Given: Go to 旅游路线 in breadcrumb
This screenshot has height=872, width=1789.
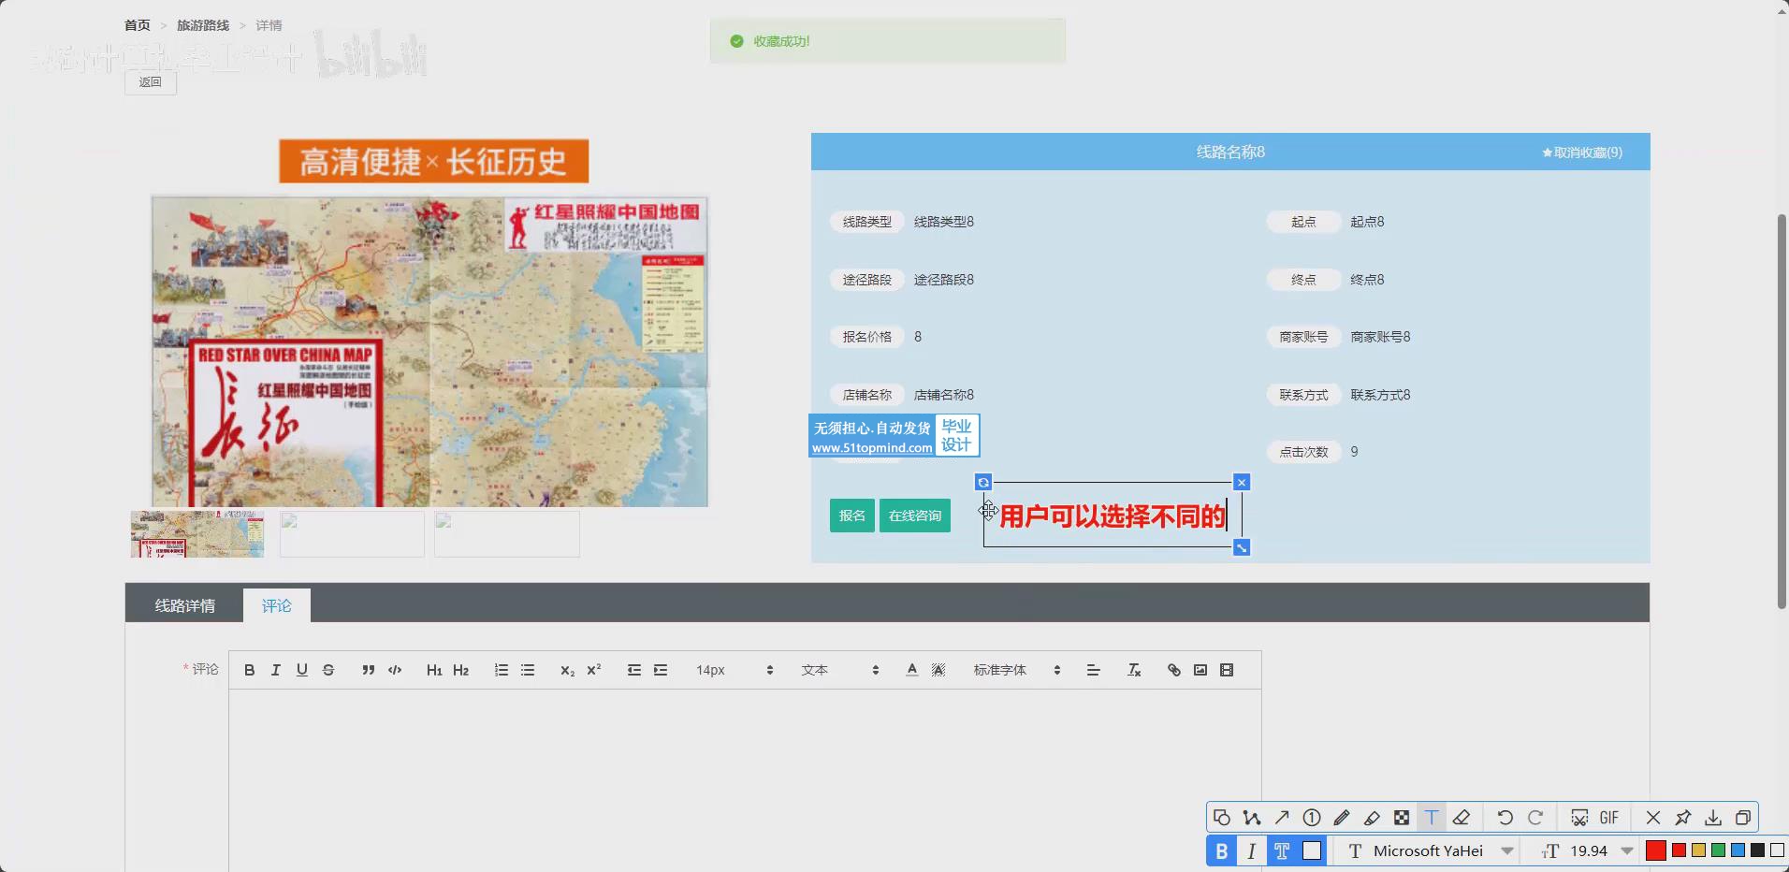Looking at the screenshot, I should [203, 25].
